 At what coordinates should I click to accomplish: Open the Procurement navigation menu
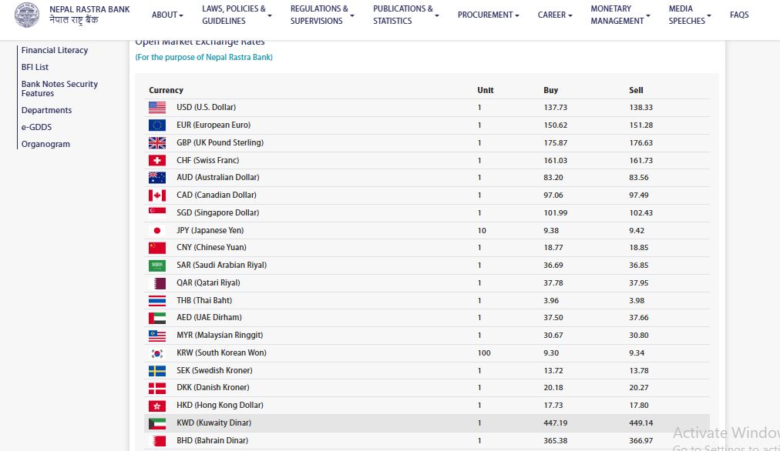(488, 15)
